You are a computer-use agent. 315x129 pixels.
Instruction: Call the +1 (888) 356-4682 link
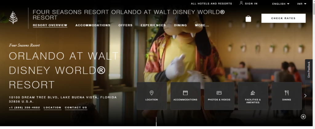click(x=25, y=107)
